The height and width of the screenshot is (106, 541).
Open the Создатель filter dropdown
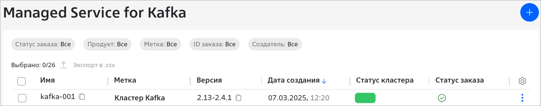tap(275, 44)
